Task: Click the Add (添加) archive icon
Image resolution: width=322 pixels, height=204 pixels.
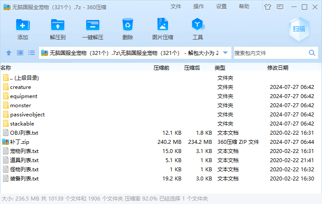Action: [x=23, y=25]
